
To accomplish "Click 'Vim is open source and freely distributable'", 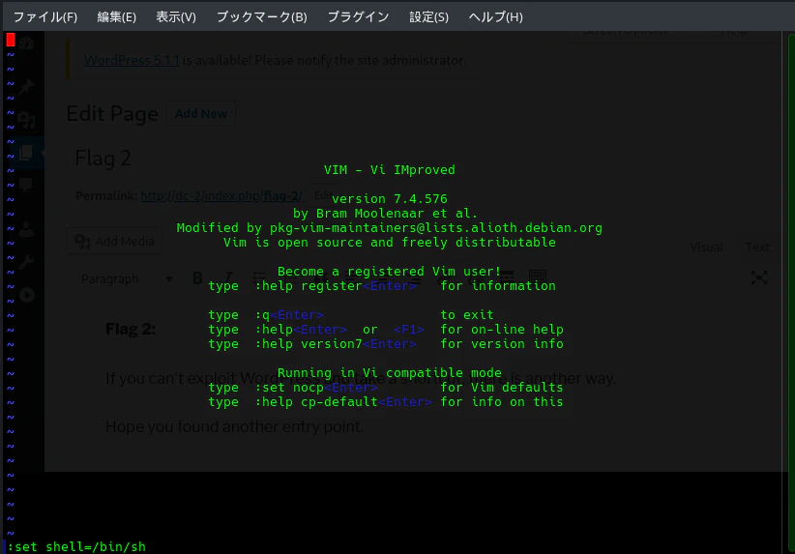I will (390, 243).
